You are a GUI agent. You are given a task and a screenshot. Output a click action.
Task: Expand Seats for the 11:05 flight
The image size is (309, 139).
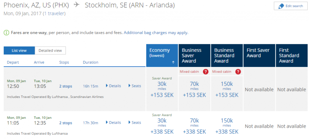point(135,123)
